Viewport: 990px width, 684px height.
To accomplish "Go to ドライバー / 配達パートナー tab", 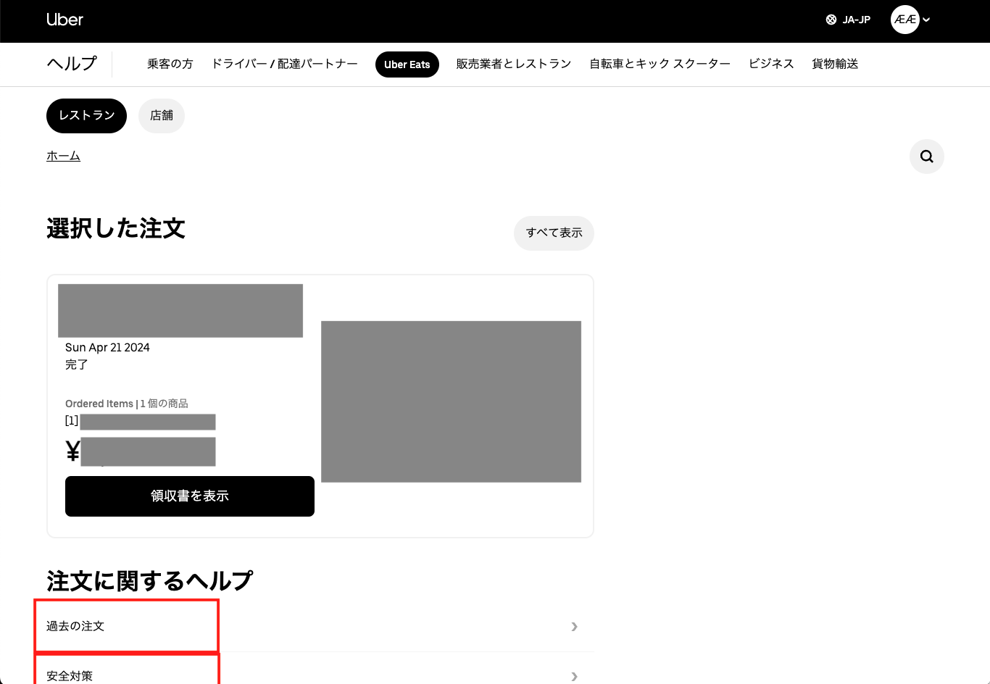I will (x=284, y=64).
